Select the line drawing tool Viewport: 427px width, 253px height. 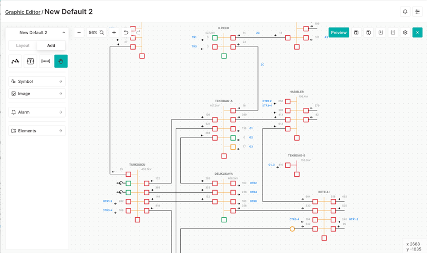click(15, 61)
